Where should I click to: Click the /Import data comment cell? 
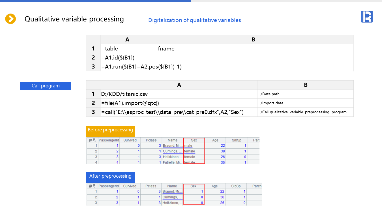305,103
